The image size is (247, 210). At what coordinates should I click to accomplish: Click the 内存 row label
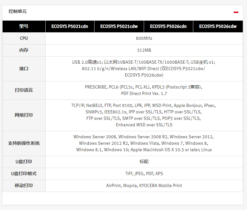[24, 50]
